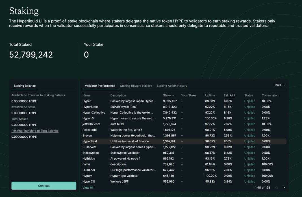Click the next page arrow icon

(284, 188)
